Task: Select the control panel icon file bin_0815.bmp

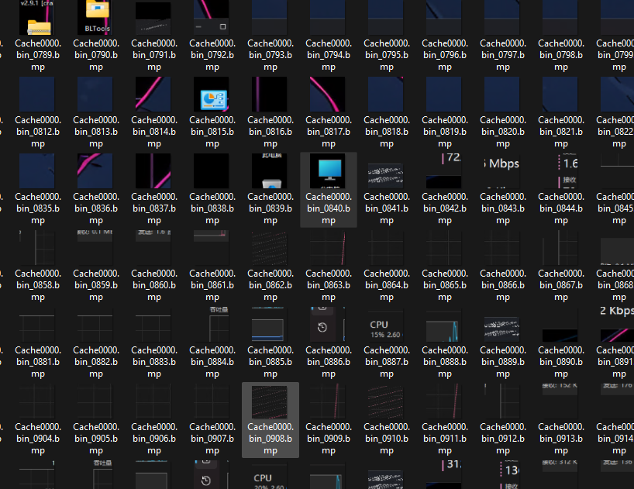Action: point(212,95)
